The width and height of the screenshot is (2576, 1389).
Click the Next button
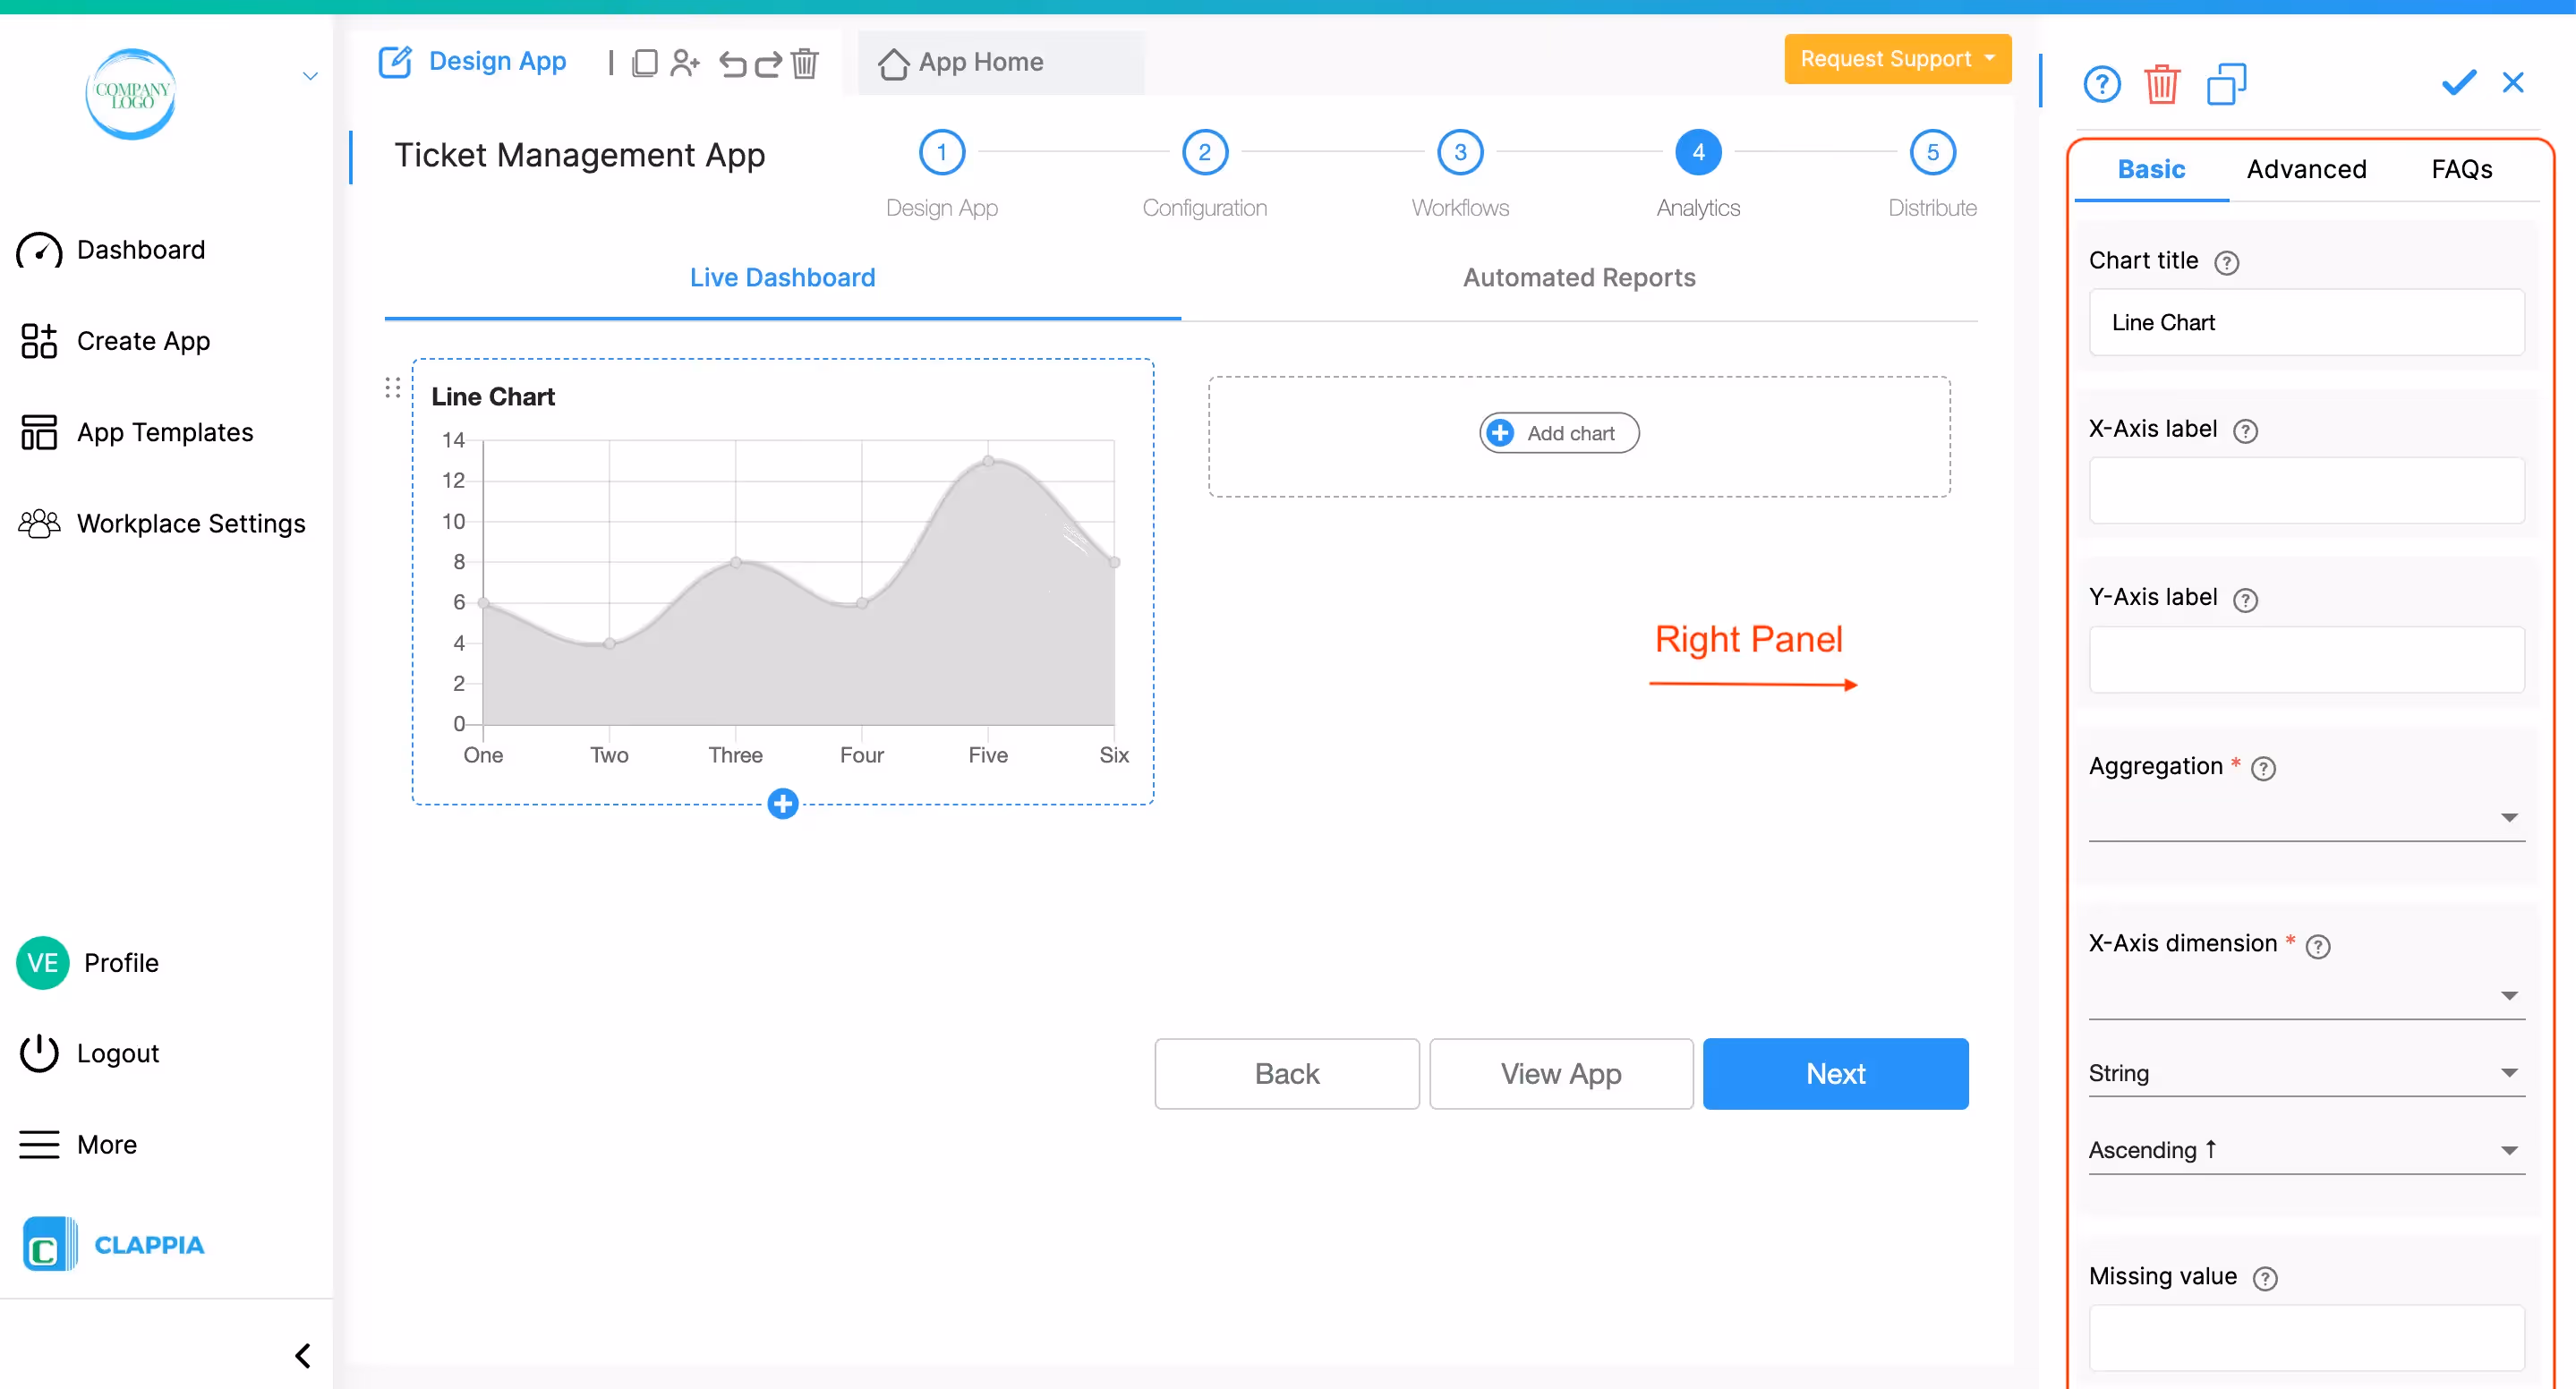tap(1835, 1073)
